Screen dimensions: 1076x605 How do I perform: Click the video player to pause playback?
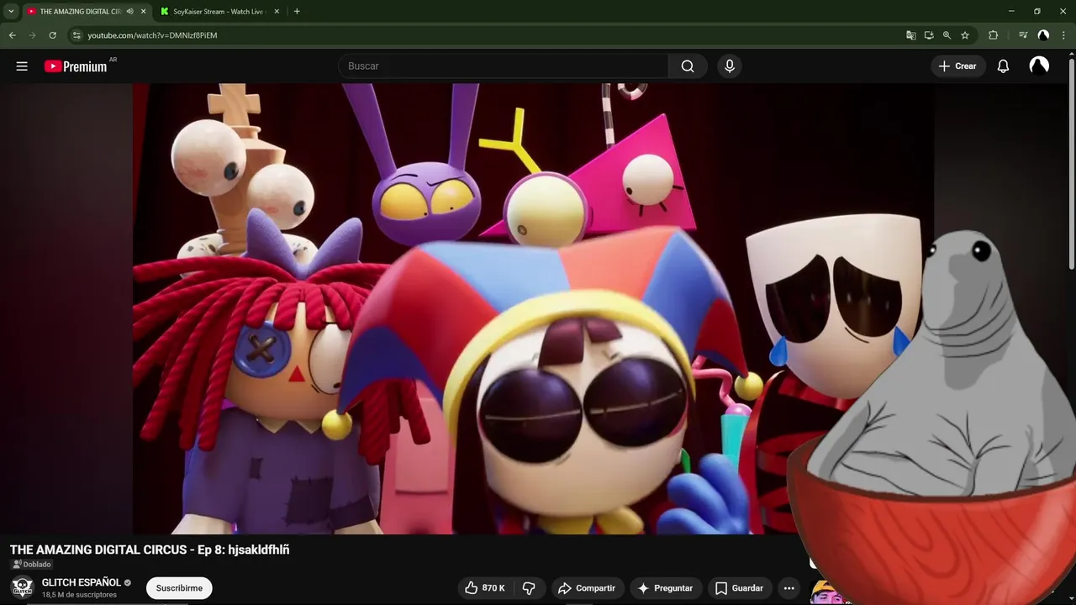tap(533, 308)
